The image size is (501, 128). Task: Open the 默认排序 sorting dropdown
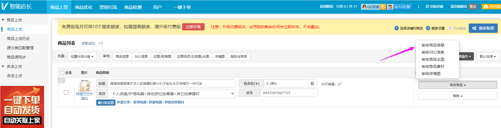pyautogui.click(x=487, y=57)
